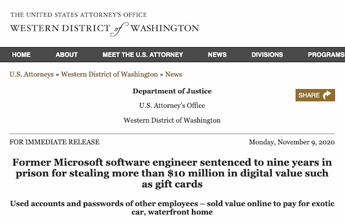Click the share arrow icon
The image size is (345, 224).
(x=327, y=96)
